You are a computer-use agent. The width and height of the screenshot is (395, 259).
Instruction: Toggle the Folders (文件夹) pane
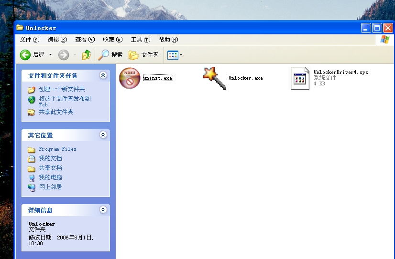143,55
